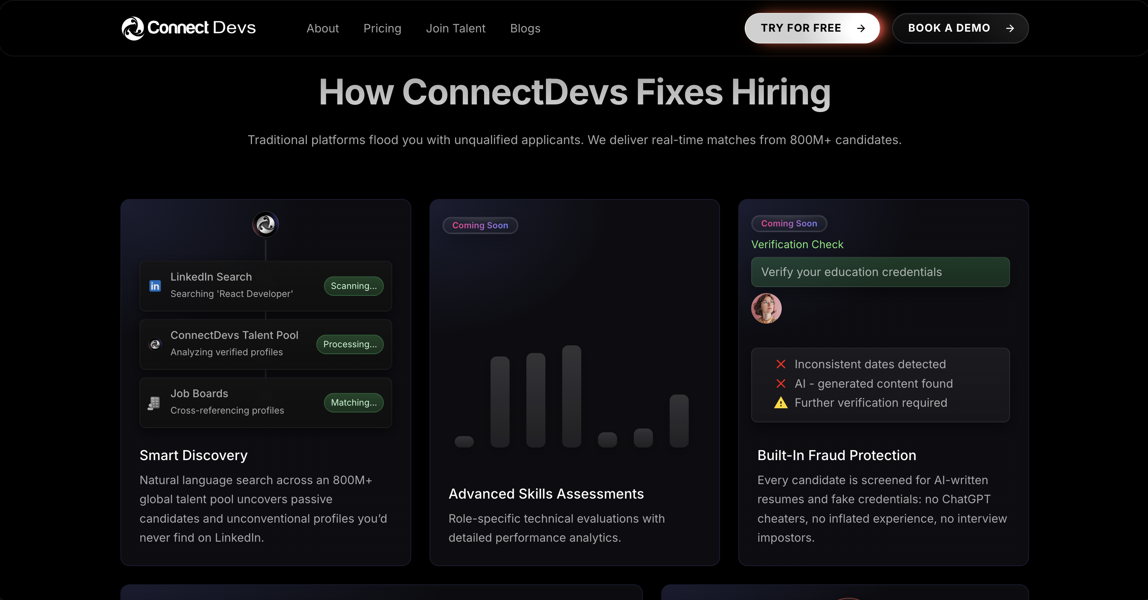1148x600 pixels.
Task: Click Verify your education credentials
Action: pos(880,272)
